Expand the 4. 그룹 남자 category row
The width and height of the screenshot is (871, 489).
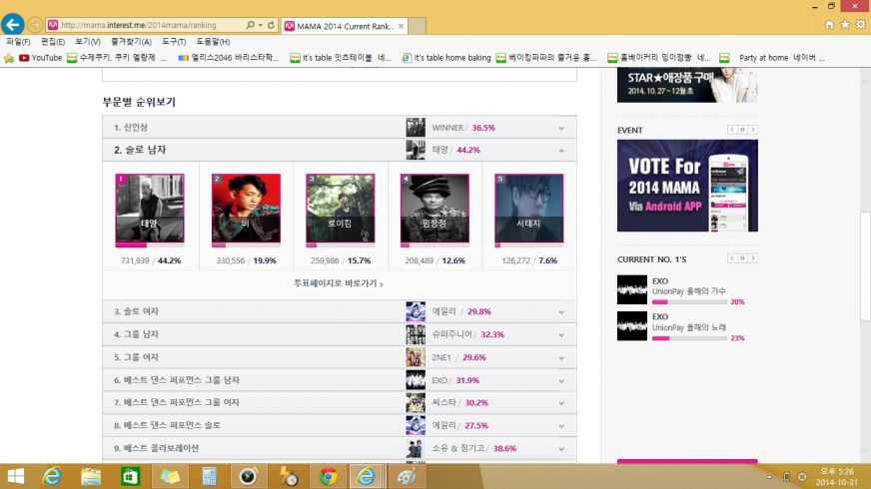click(x=340, y=334)
